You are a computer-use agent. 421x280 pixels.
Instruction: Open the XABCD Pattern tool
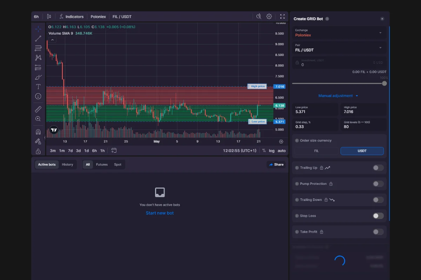tap(38, 58)
